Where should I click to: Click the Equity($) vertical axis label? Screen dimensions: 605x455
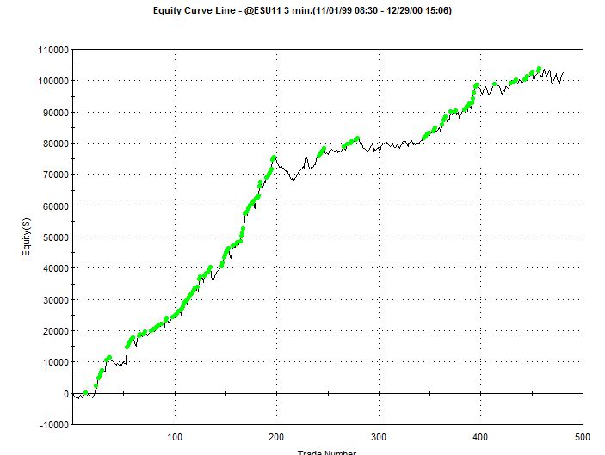[28, 237]
